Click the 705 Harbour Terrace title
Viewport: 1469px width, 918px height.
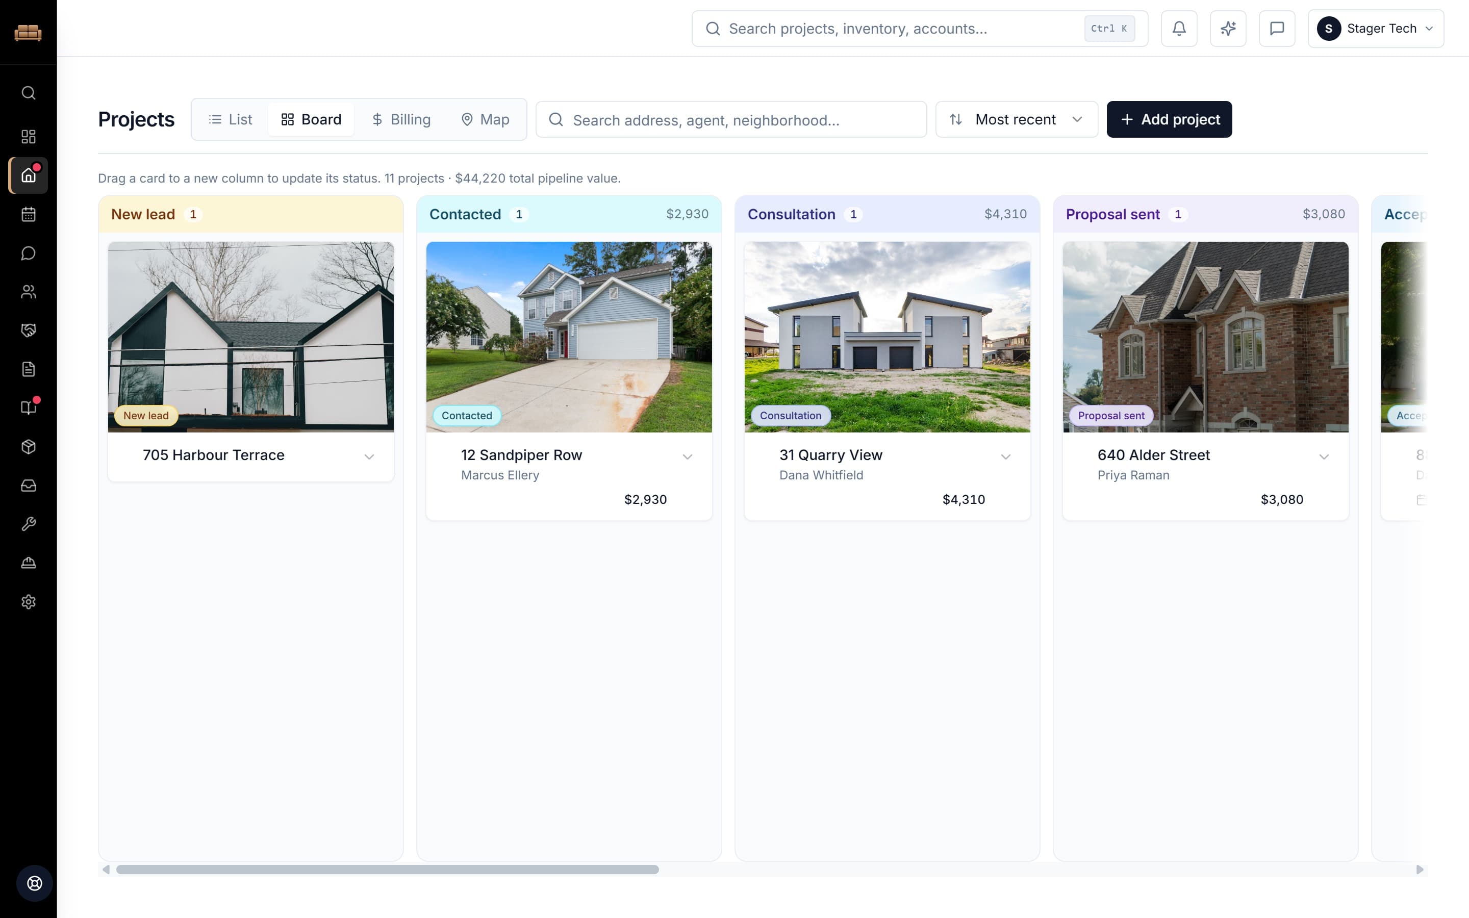(x=214, y=455)
